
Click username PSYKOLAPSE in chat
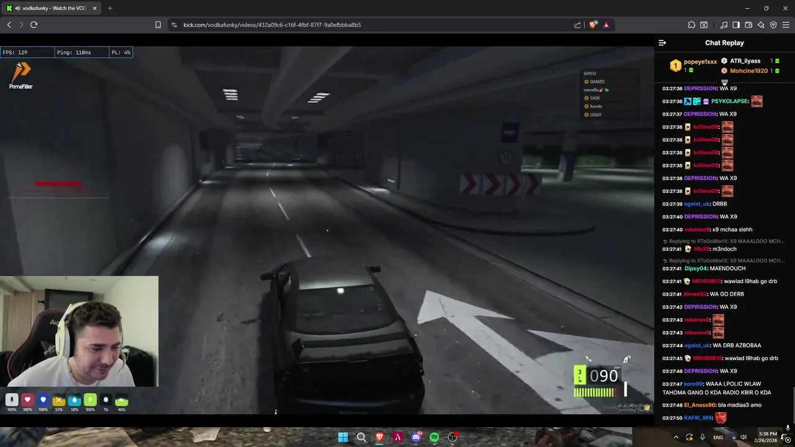pyautogui.click(x=730, y=101)
